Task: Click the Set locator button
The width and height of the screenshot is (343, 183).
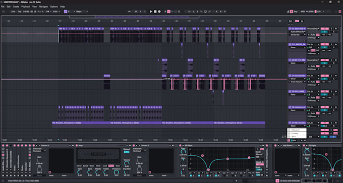Action: [290, 21]
